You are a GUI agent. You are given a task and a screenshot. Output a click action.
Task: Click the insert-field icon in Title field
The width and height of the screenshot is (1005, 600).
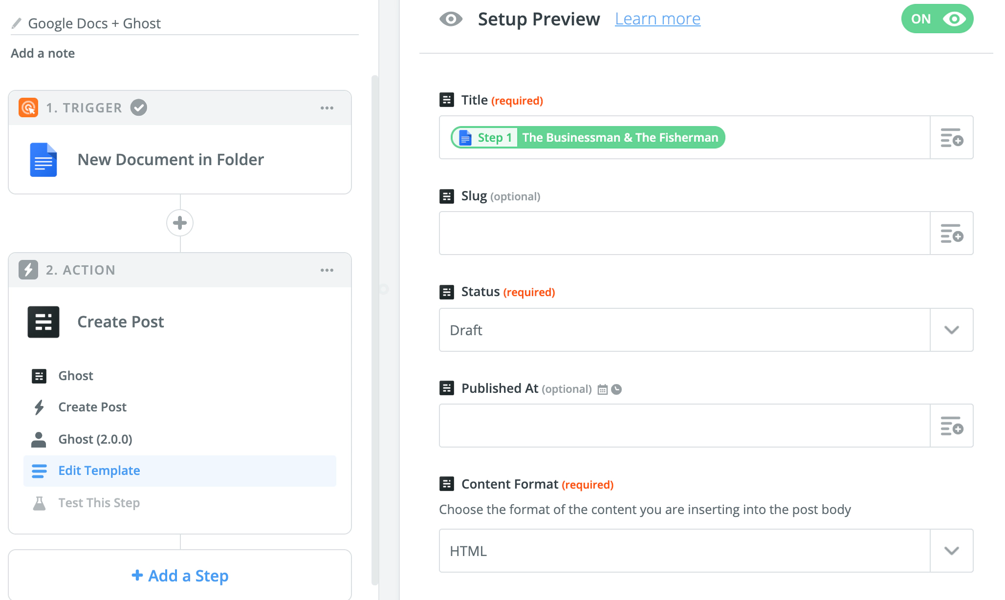951,138
